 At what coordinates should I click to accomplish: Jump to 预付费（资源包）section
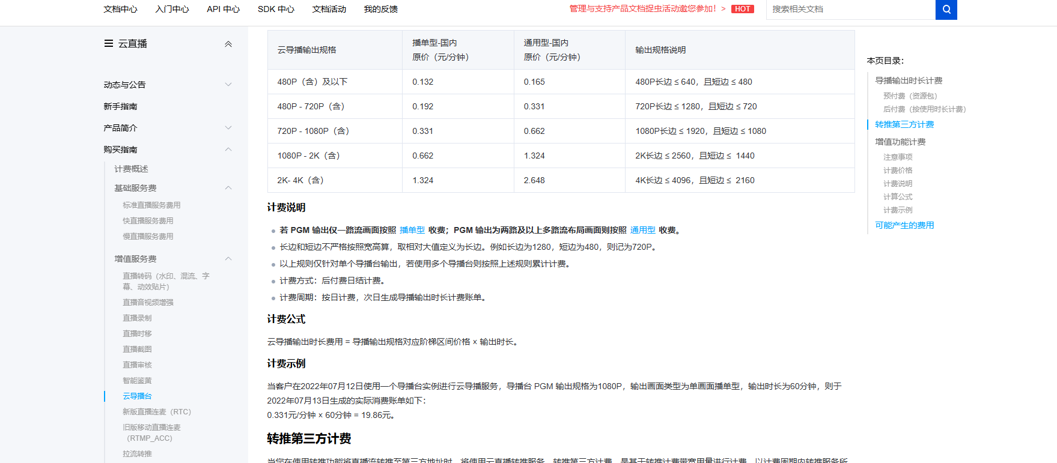click(x=910, y=95)
